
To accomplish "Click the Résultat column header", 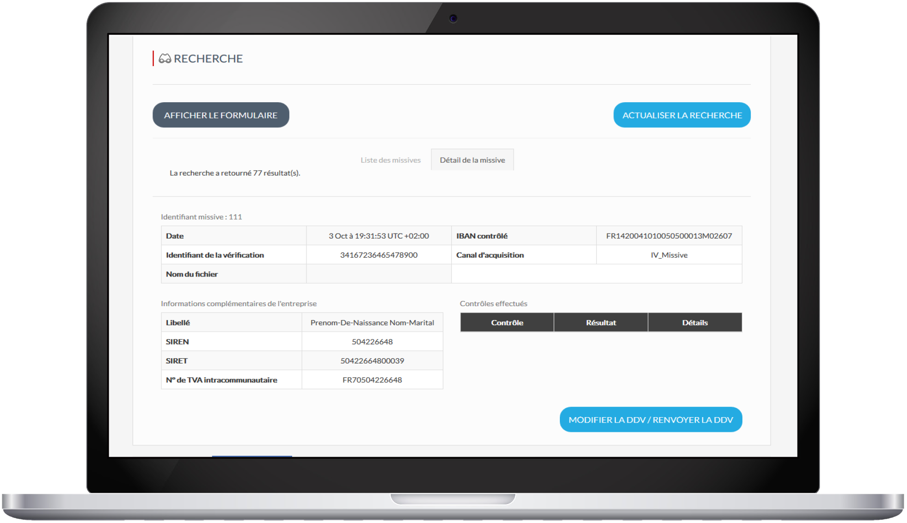I will pyautogui.click(x=601, y=323).
